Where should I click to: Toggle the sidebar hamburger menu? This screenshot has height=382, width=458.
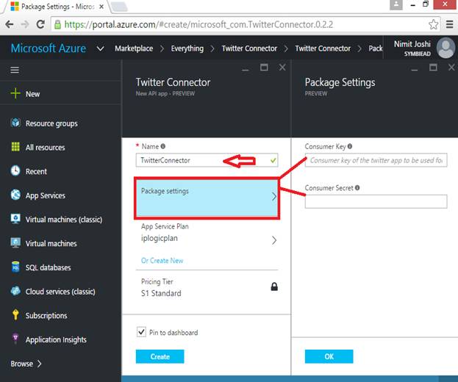click(x=15, y=70)
